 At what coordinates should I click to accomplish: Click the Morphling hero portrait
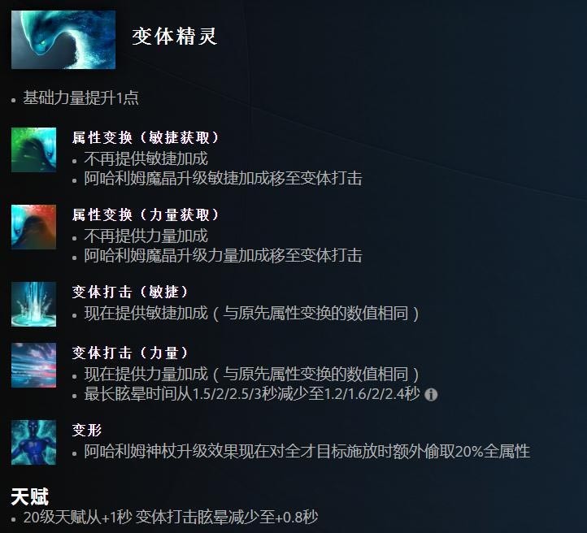[63, 40]
